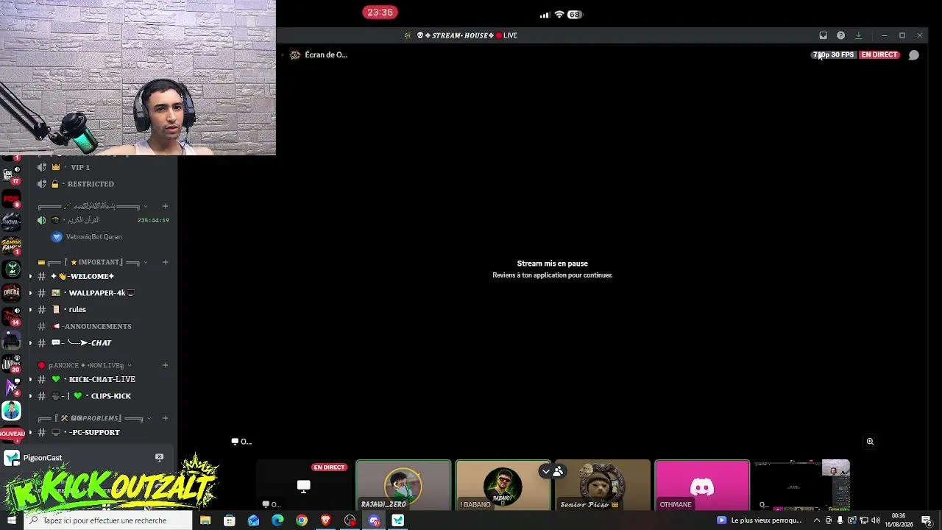This screenshot has width=942, height=530.
Task: Open Brave browser from the taskbar
Action: coord(326,520)
